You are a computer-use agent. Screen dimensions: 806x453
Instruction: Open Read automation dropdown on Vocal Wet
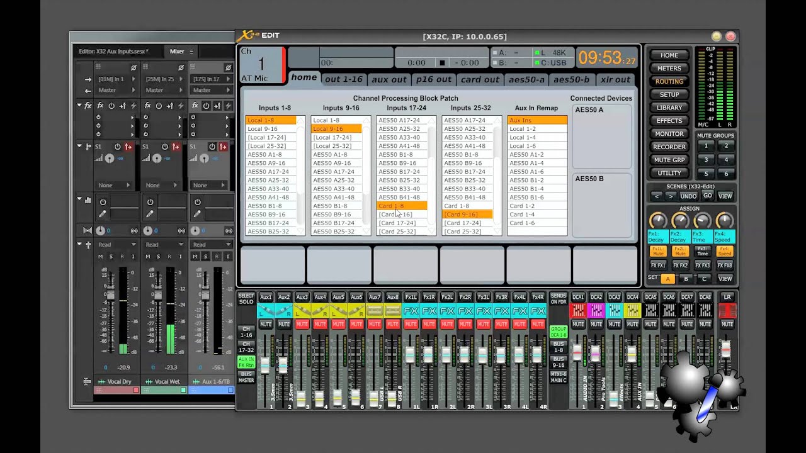pyautogui.click(x=164, y=244)
